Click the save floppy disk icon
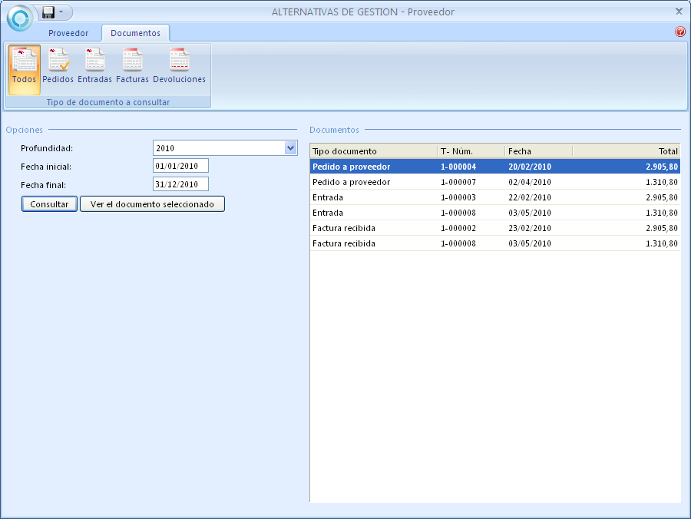This screenshot has height=519, width=691. (48, 12)
